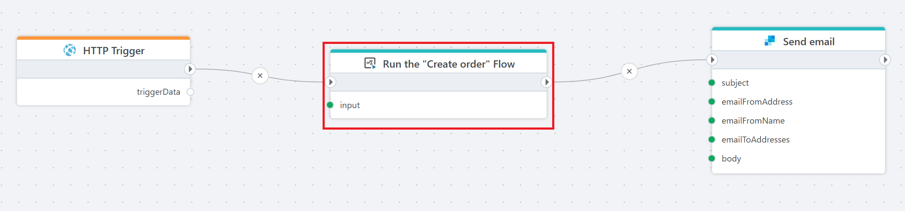Click the Run Flow node icon
Screen dimensions: 905x211
point(370,64)
